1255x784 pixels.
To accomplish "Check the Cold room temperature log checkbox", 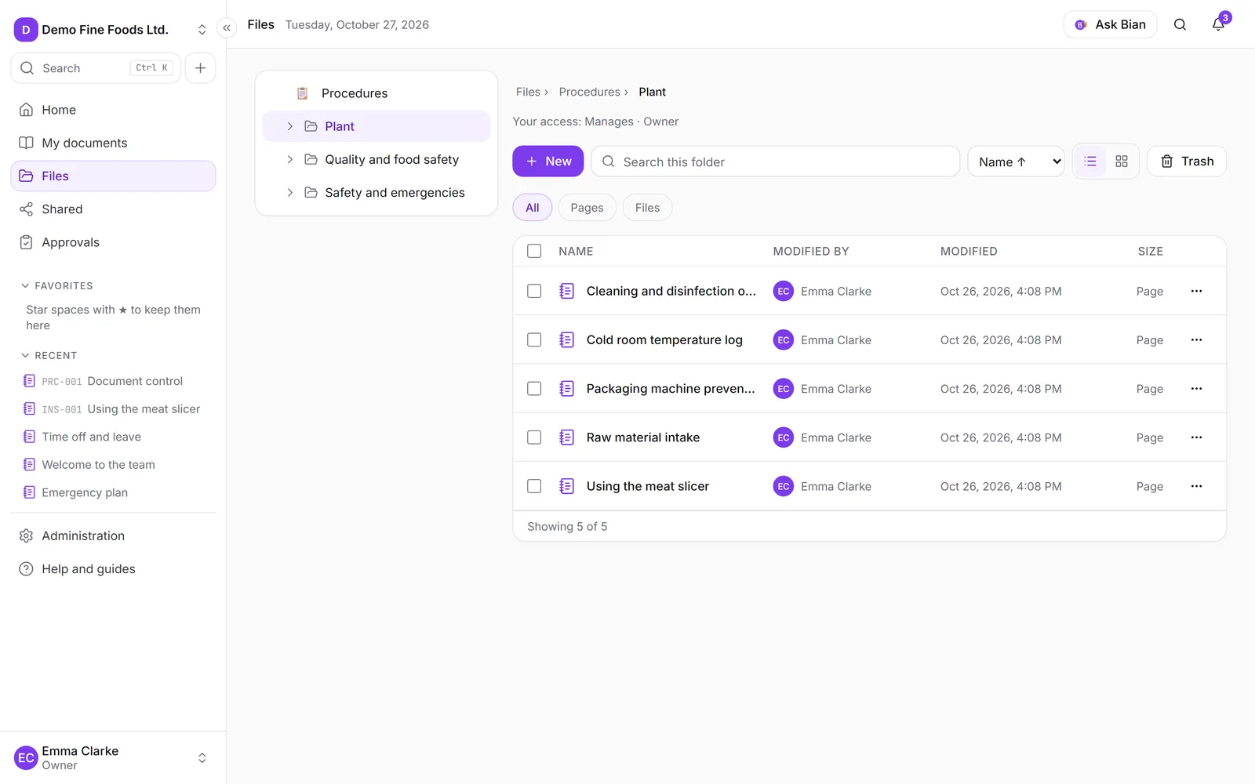I will click(534, 339).
